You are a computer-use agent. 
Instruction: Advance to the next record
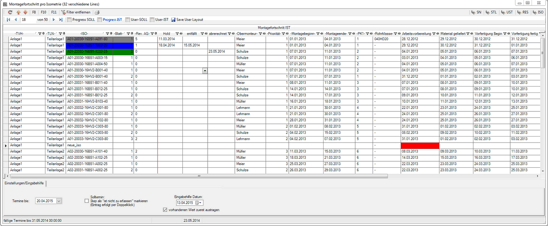click(x=54, y=20)
